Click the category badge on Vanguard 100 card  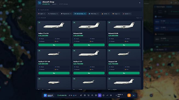click(109, 51)
